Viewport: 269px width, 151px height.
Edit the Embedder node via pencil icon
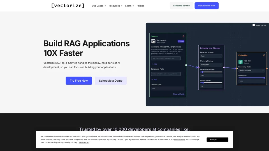tap(264, 55)
